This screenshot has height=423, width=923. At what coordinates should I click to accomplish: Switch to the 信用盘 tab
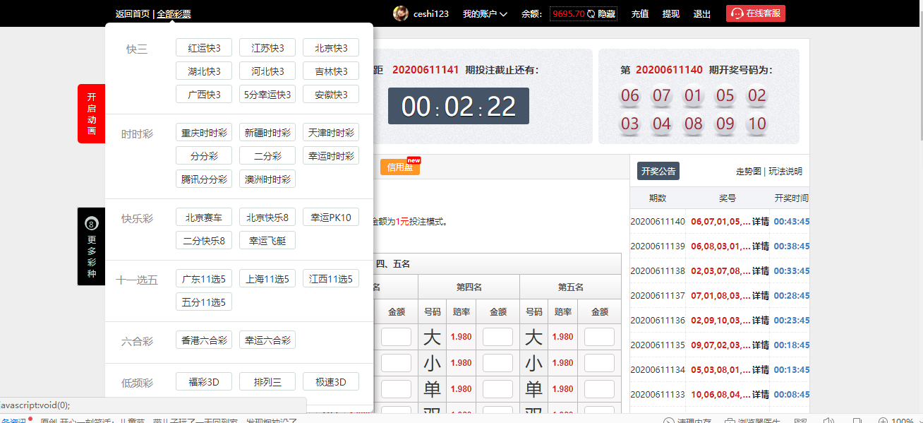coord(399,167)
